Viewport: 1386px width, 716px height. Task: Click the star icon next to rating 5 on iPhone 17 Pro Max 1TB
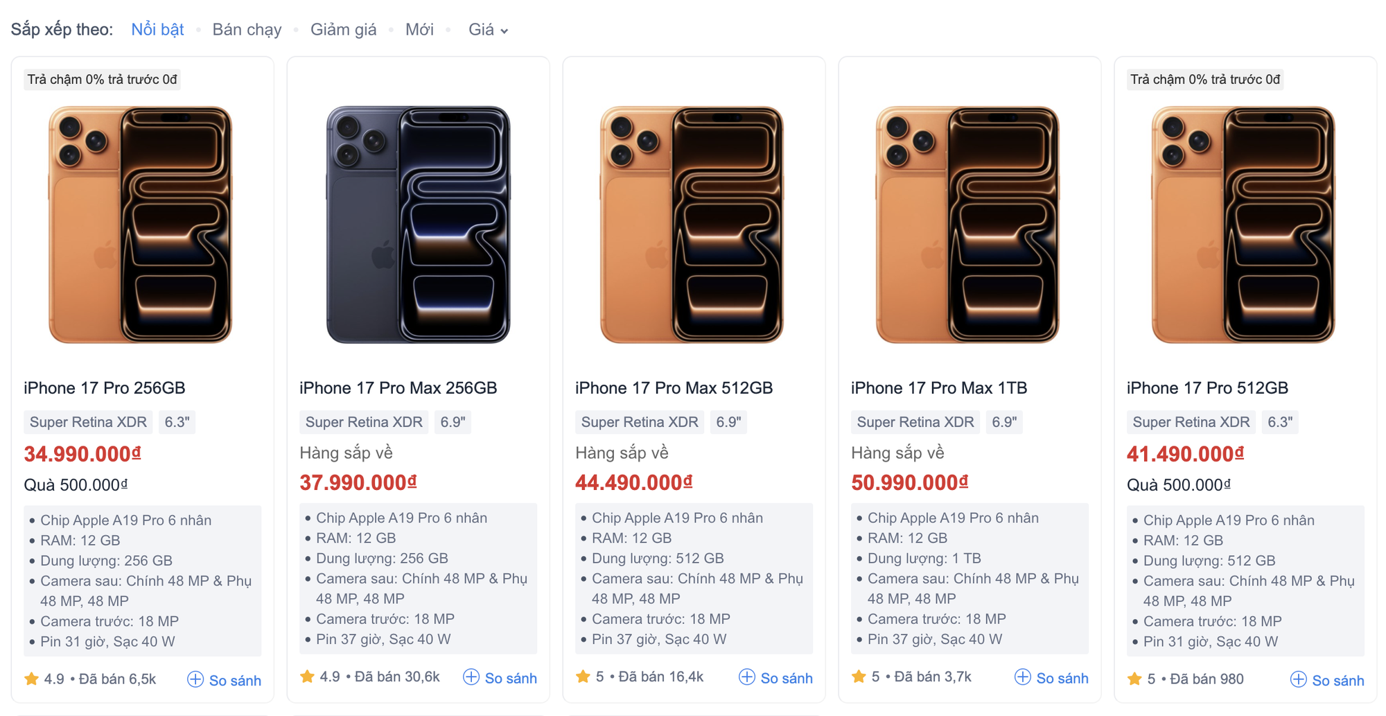858,677
